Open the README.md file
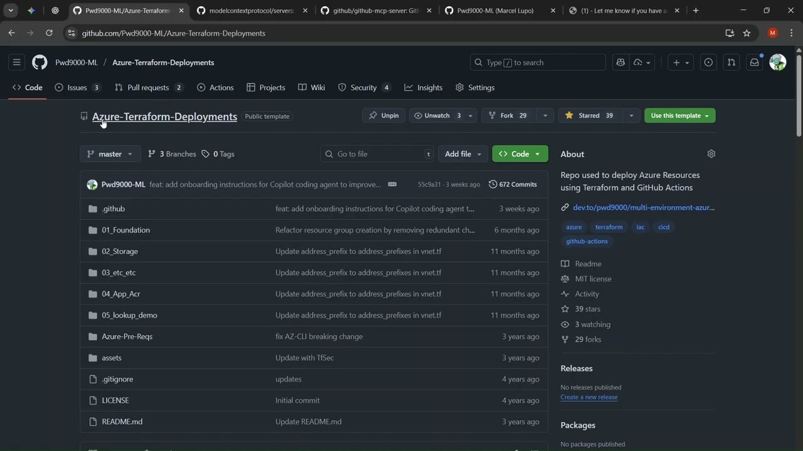 (x=122, y=422)
